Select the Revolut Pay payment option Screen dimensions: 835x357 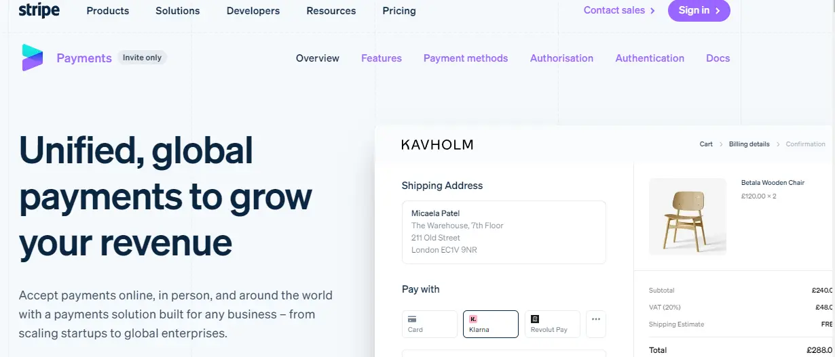coord(552,324)
